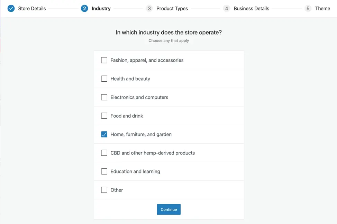Click the step 5 number circle
Screen dimensions: 337x224
[x=308, y=8]
